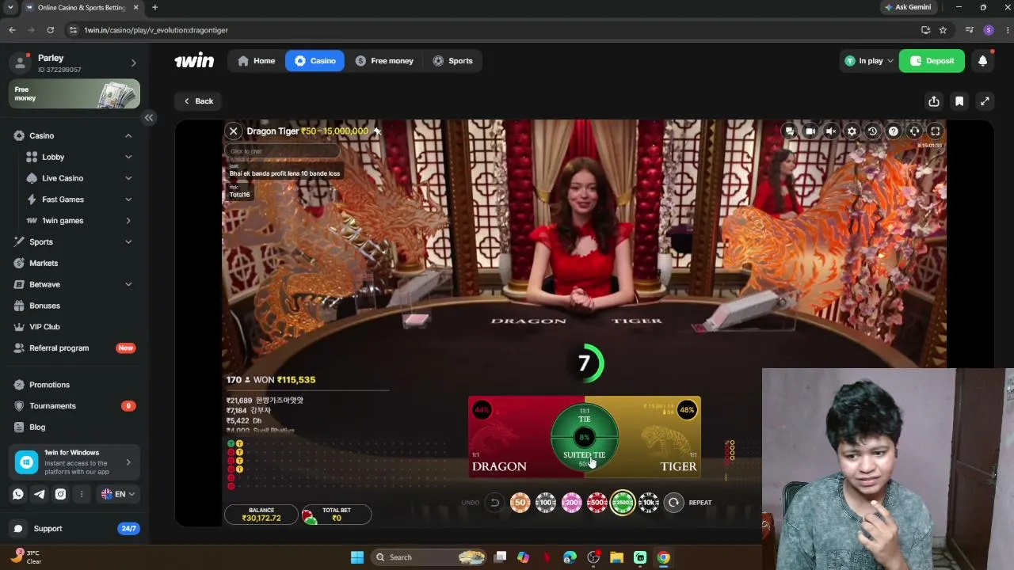Screen dimensions: 1014x570
Task: Open the EN language selector
Action: pyautogui.click(x=118, y=494)
